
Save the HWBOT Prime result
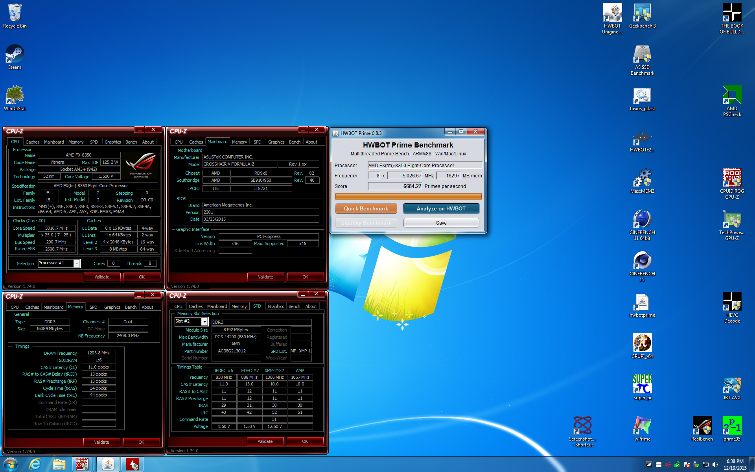pyautogui.click(x=441, y=223)
